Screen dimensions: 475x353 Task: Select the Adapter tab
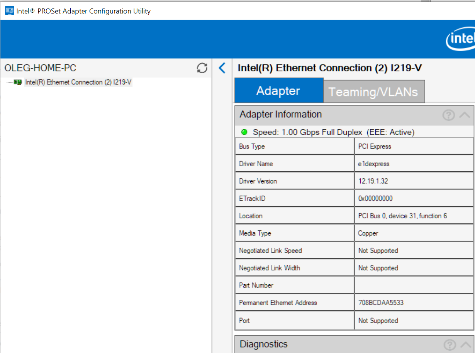tap(278, 91)
